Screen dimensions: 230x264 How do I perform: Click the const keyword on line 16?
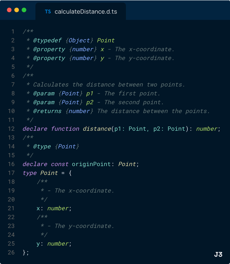coord(60,164)
